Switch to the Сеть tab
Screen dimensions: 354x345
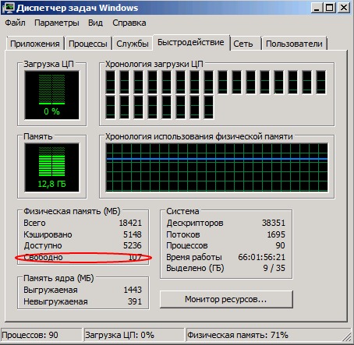[243, 44]
